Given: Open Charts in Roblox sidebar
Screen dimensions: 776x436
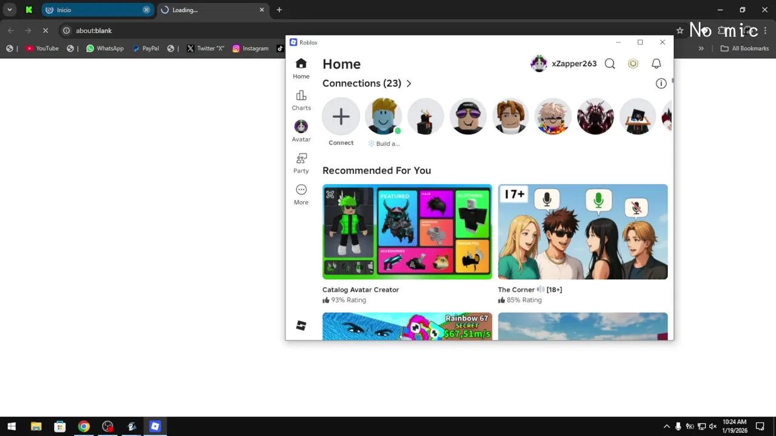Looking at the screenshot, I should (301, 101).
